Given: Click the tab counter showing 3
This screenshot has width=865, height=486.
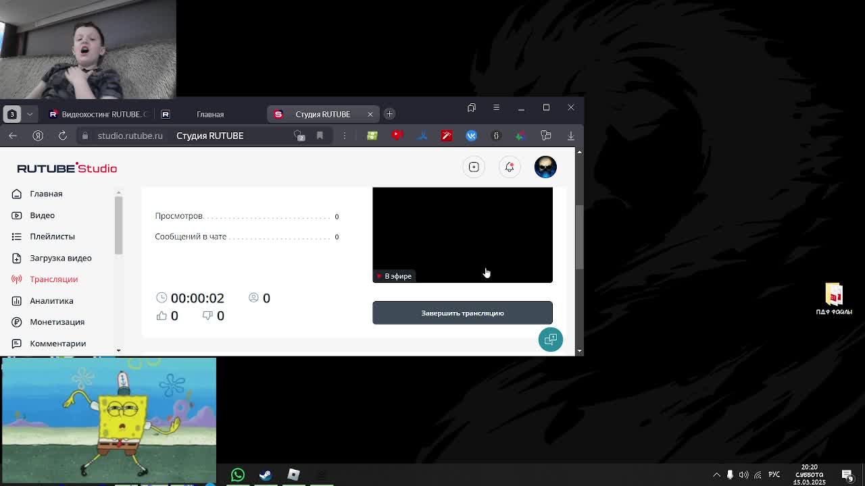Looking at the screenshot, I should pyautogui.click(x=12, y=114).
